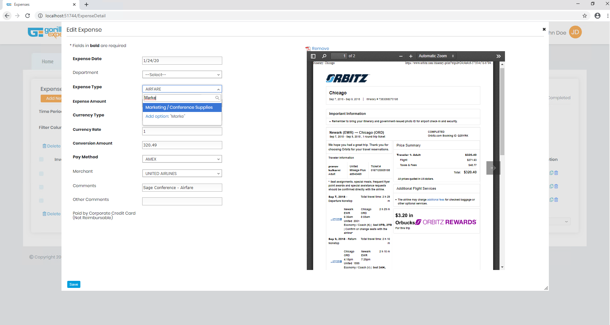
Task: Click PDF scrollbar down arrow
Action: (502, 267)
